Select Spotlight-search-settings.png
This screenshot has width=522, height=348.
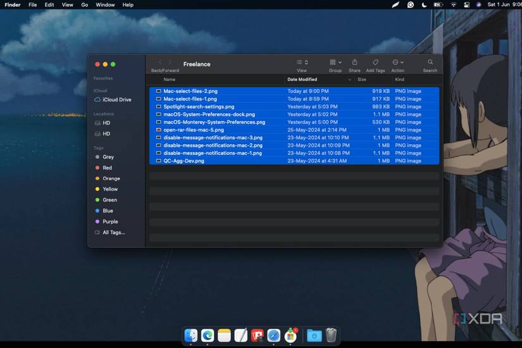click(294, 106)
